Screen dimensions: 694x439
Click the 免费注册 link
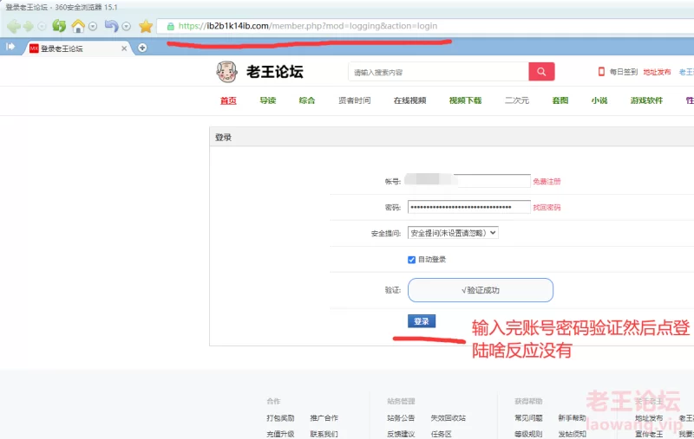pos(547,181)
